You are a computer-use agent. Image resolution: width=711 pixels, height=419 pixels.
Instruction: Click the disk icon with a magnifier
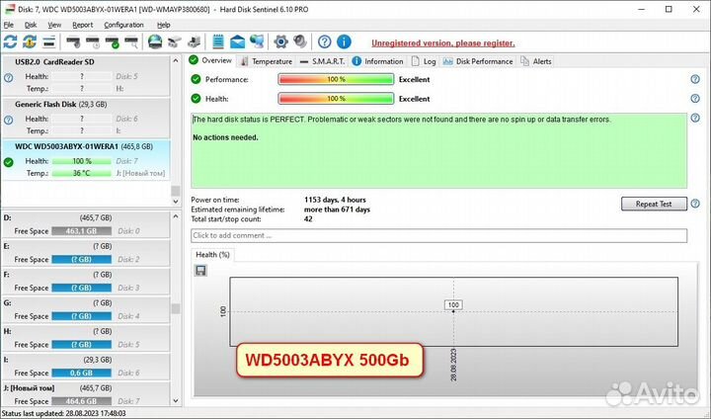[131, 42]
